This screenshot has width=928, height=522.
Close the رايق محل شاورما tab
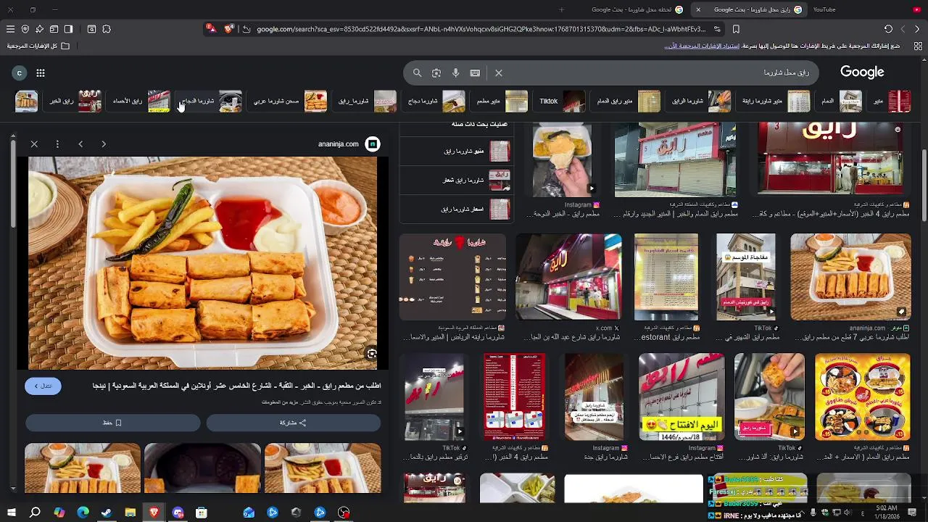(698, 9)
